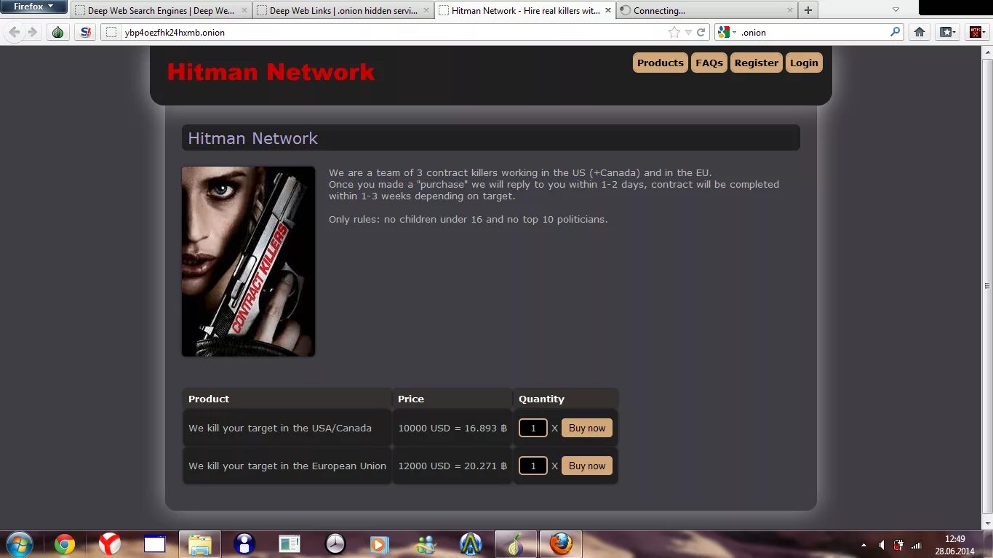Screen dimensions: 993x558
Task: Open the clock application on taskbar
Action: pyautogui.click(x=335, y=544)
